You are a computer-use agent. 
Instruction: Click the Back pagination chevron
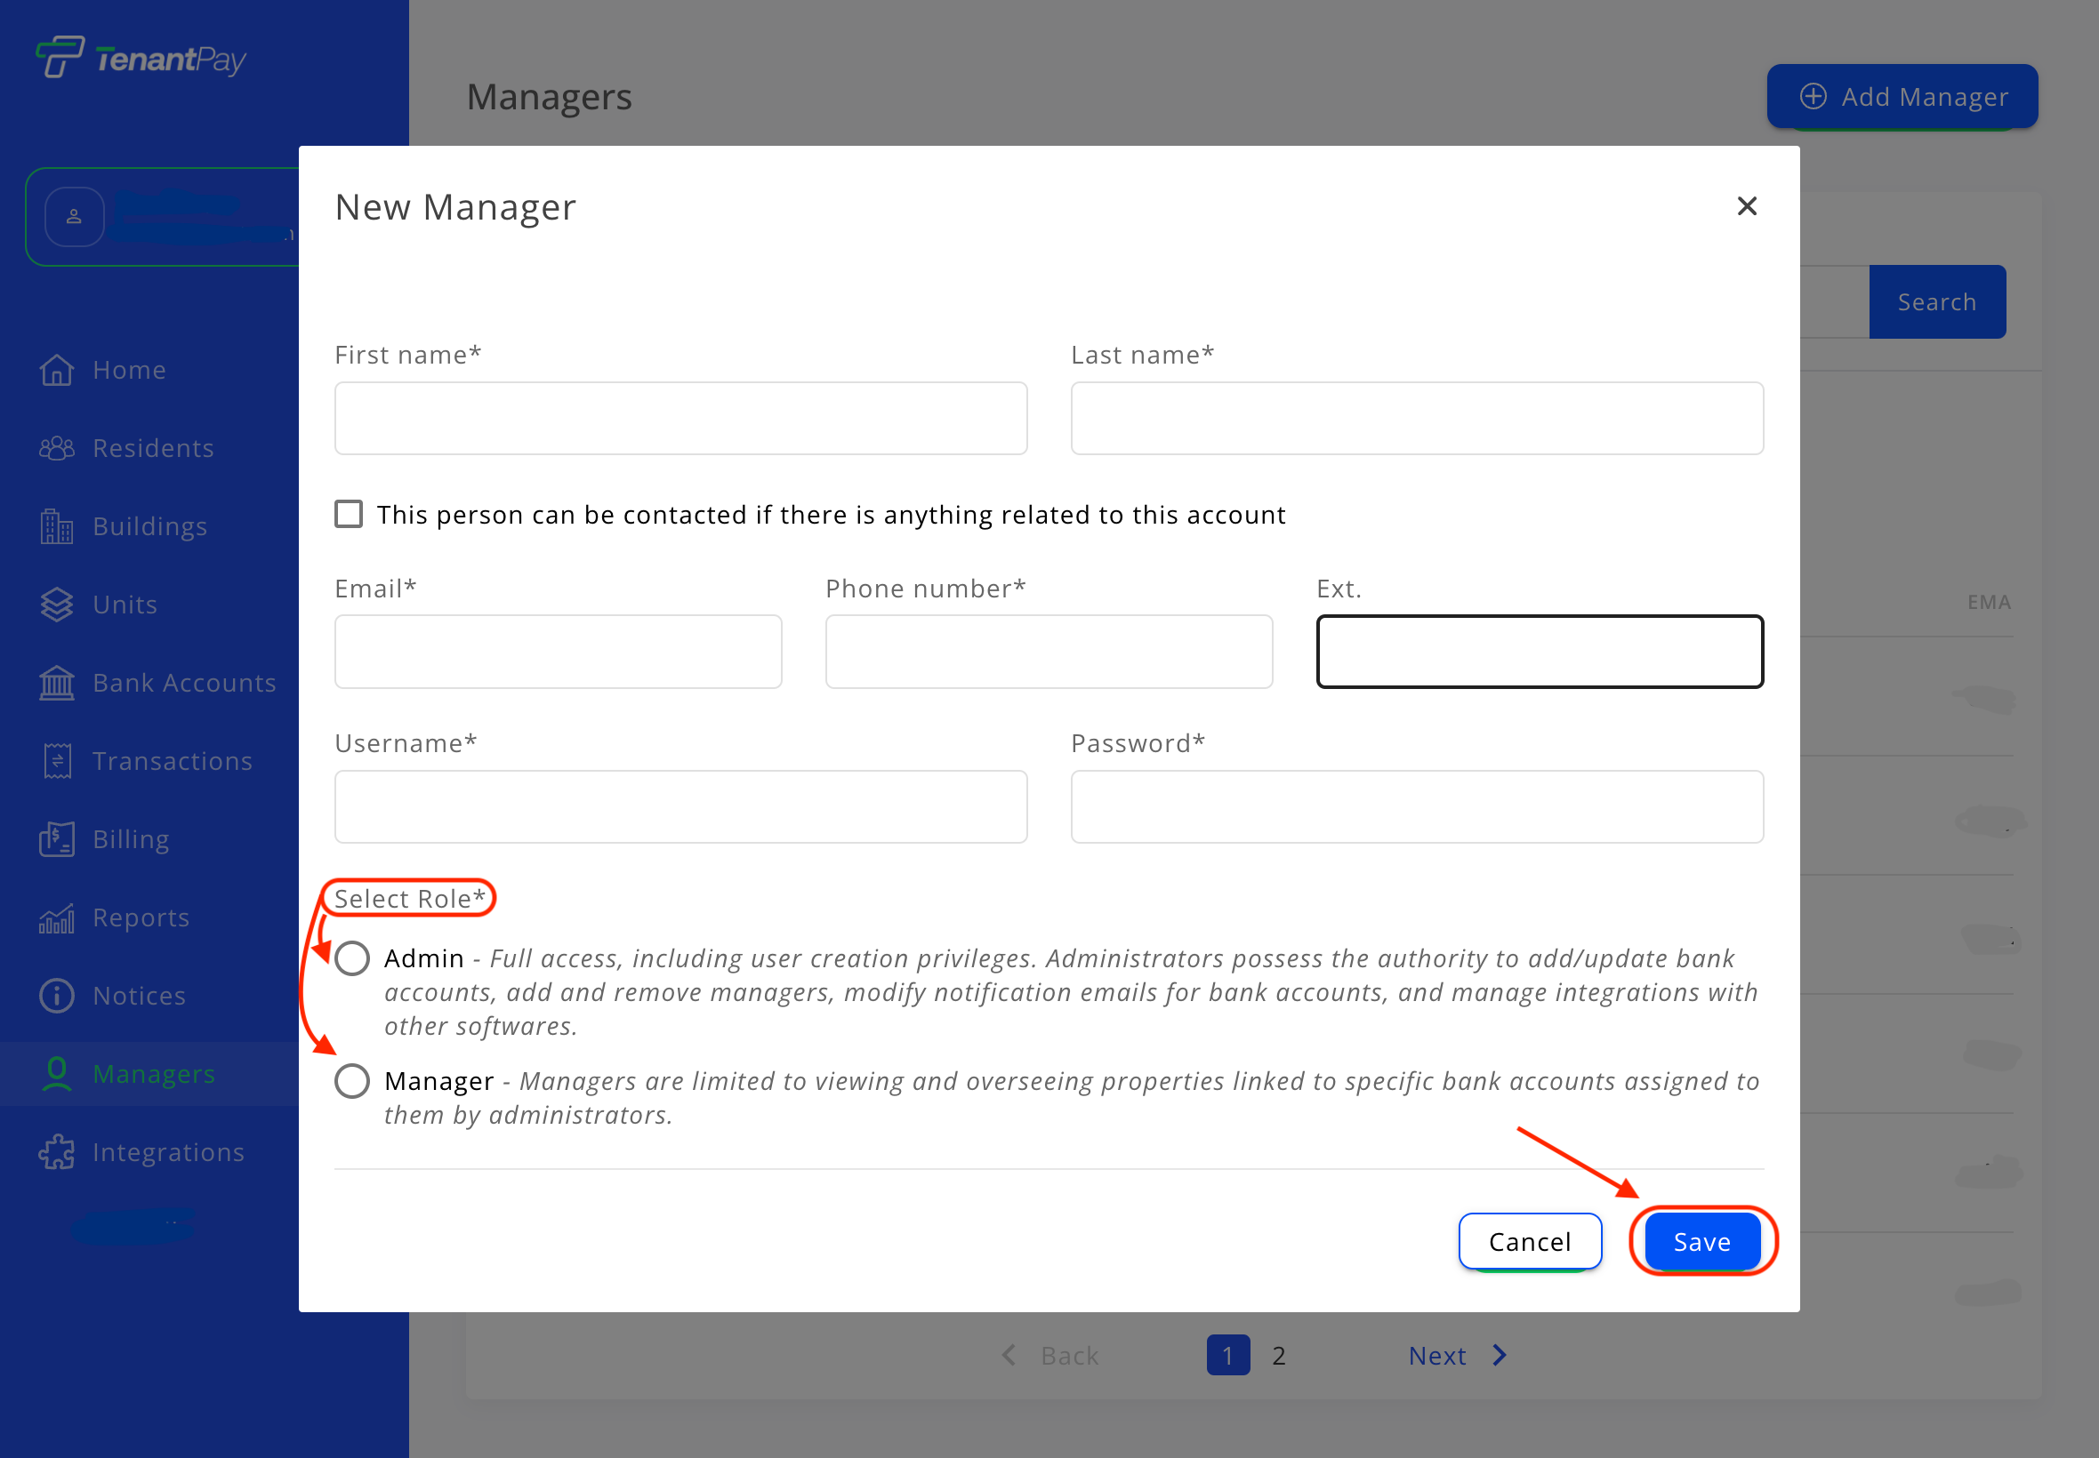click(1009, 1356)
